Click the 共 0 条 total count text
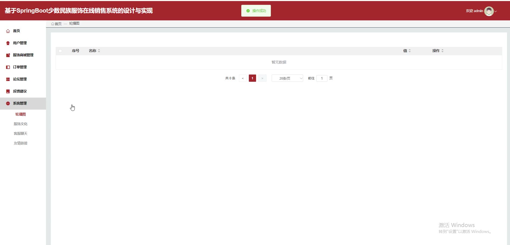This screenshot has height=245, width=510. pyautogui.click(x=230, y=78)
